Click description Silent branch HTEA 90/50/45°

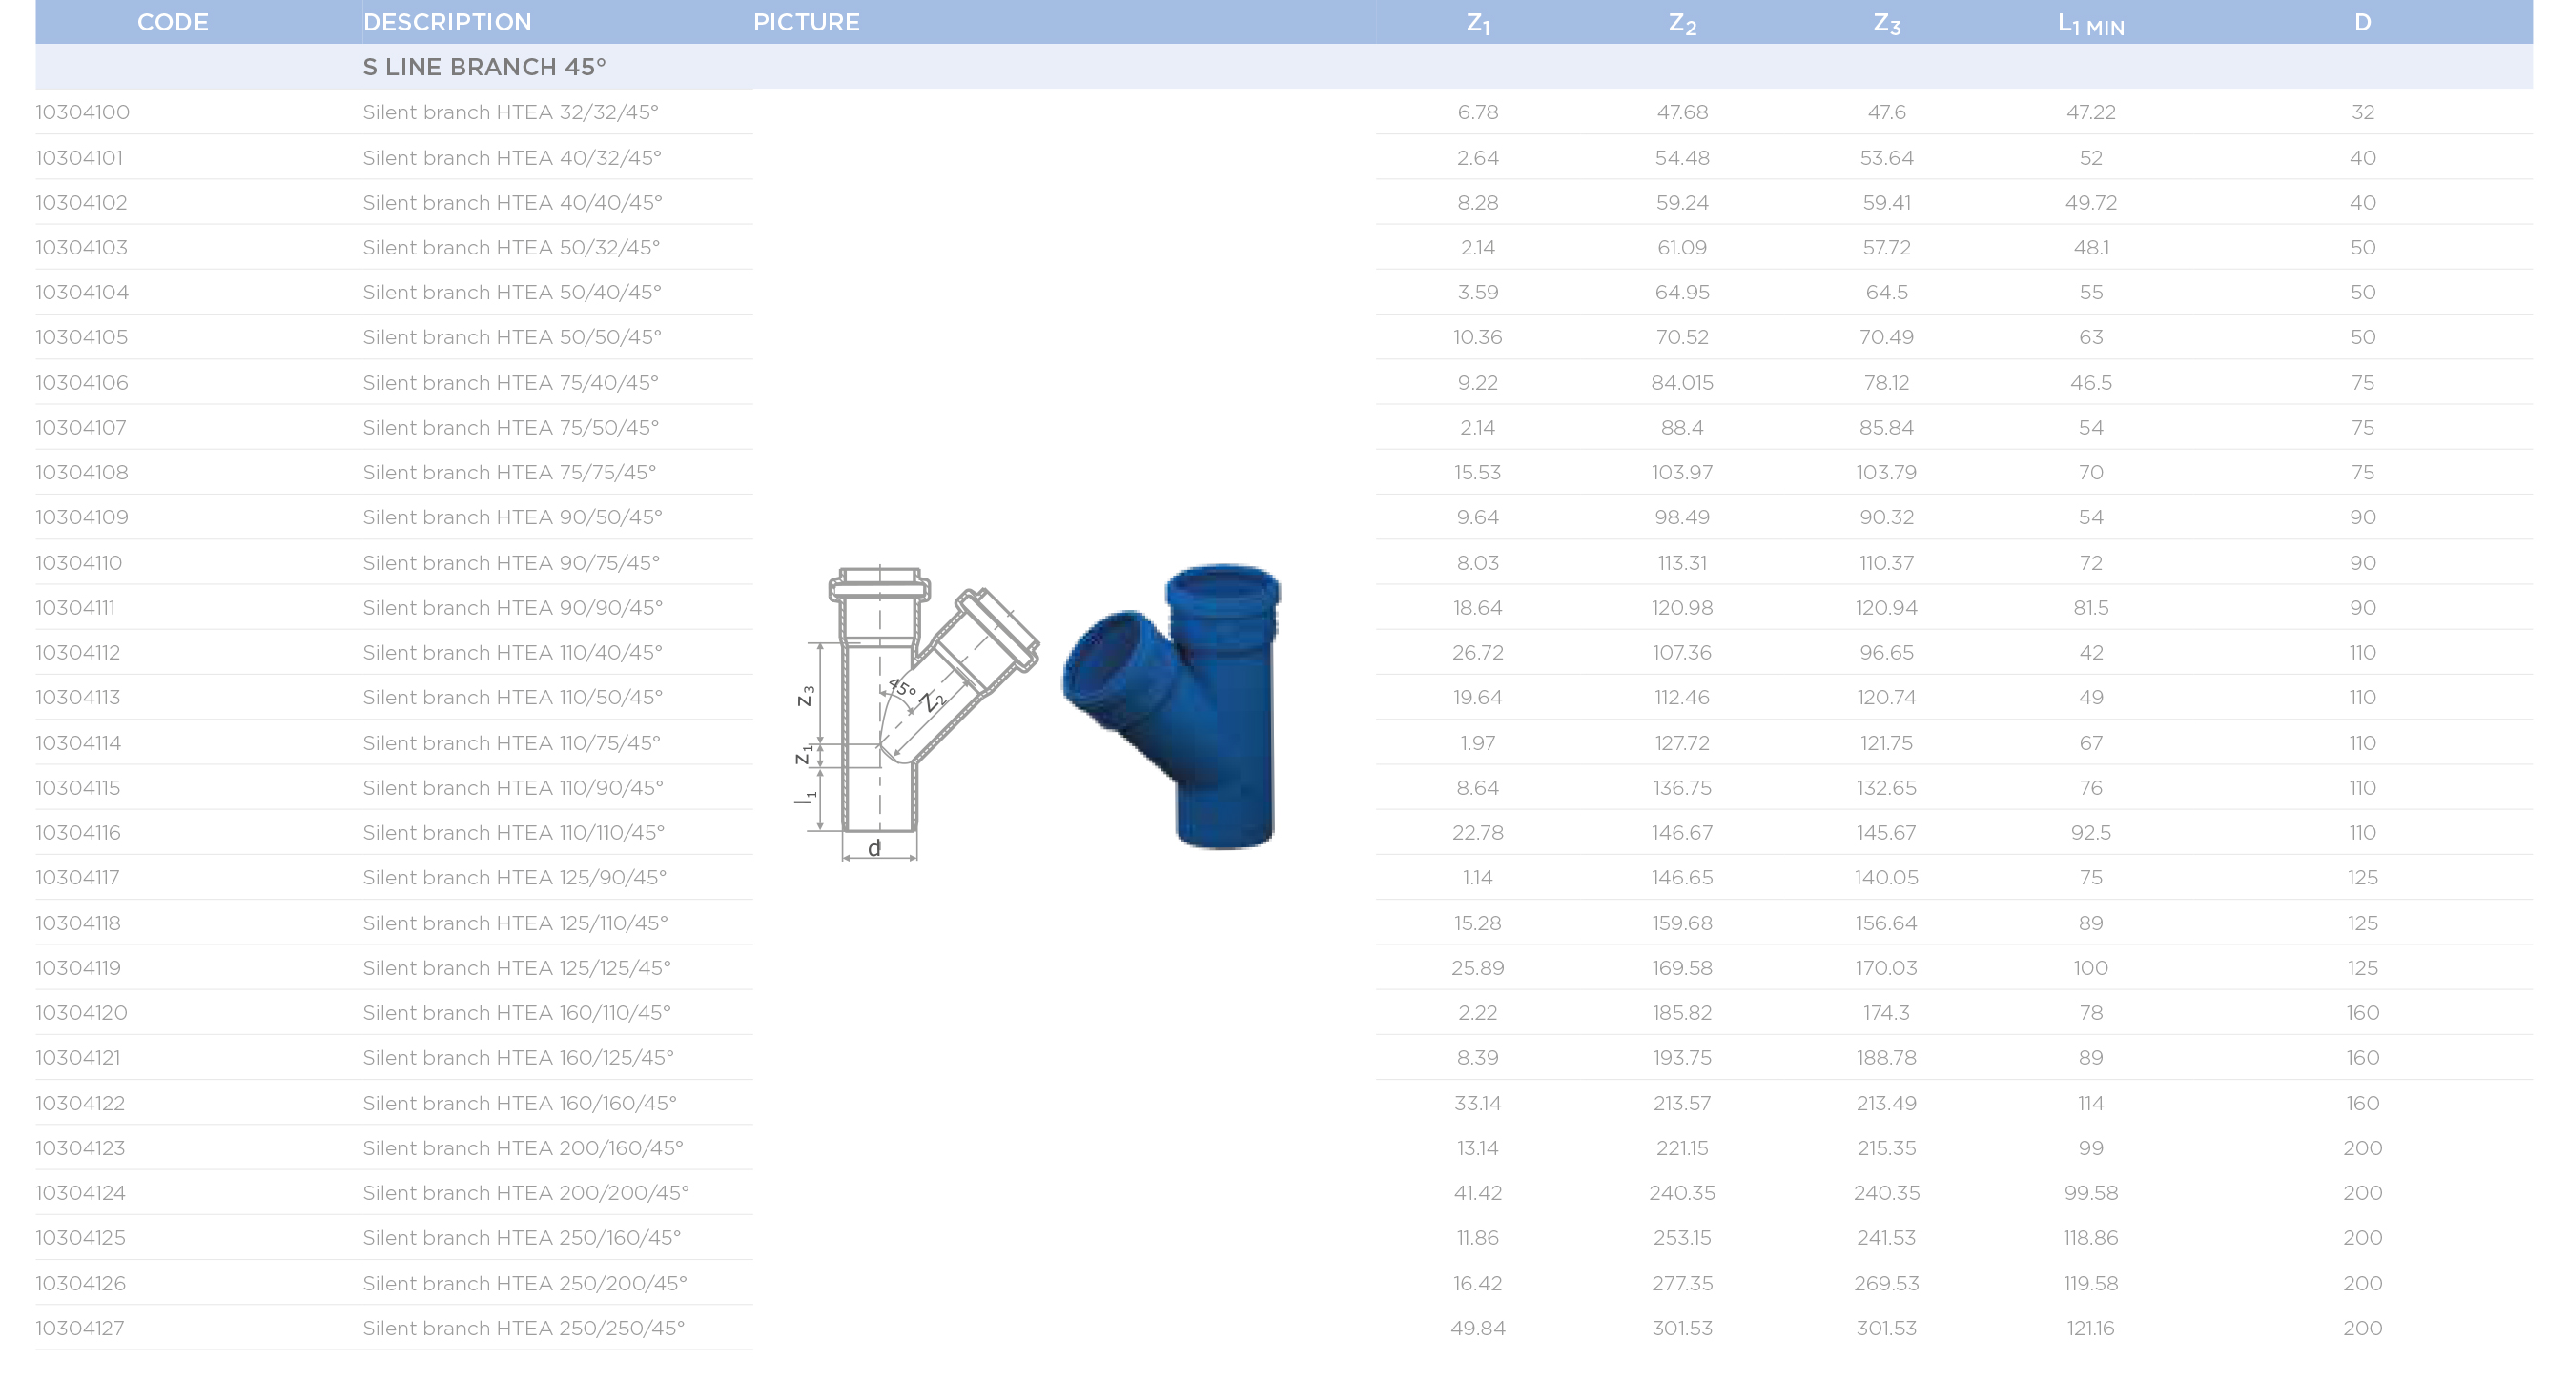pos(512,517)
